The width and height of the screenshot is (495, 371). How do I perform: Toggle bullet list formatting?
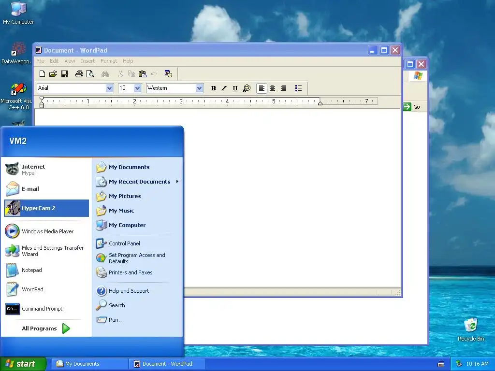coord(298,88)
